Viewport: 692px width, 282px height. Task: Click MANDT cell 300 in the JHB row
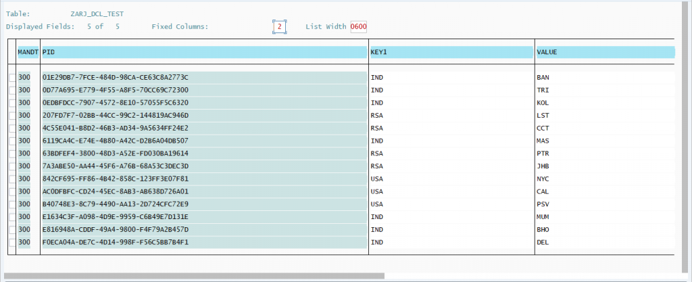24,166
